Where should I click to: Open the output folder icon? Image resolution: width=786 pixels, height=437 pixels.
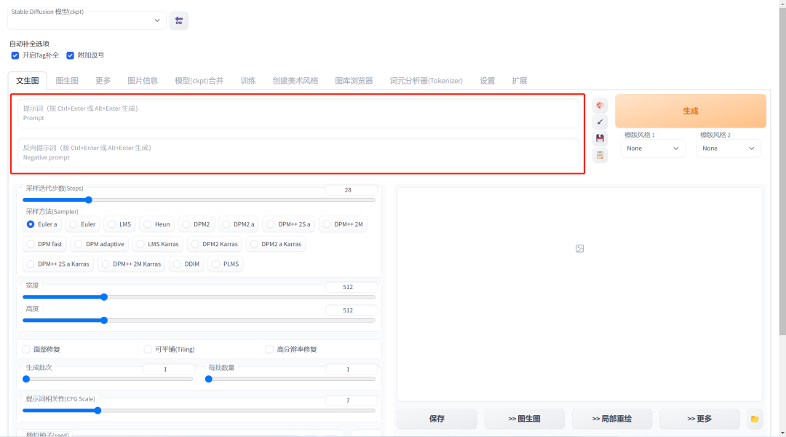pyautogui.click(x=755, y=419)
